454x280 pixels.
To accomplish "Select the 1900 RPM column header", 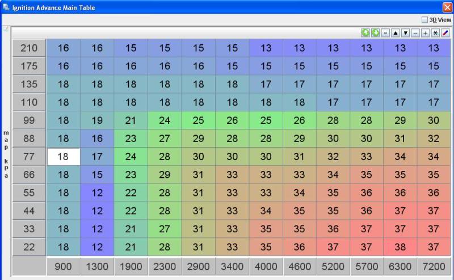I will (x=131, y=266).
